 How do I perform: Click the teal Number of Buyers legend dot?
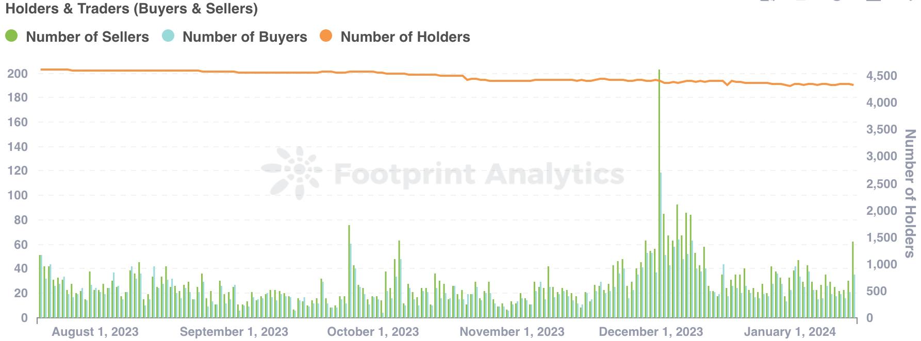(168, 36)
